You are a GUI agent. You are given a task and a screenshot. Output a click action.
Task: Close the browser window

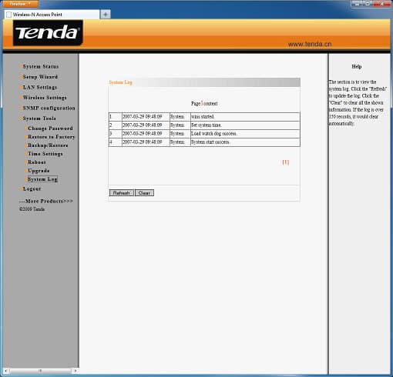(x=381, y=4)
